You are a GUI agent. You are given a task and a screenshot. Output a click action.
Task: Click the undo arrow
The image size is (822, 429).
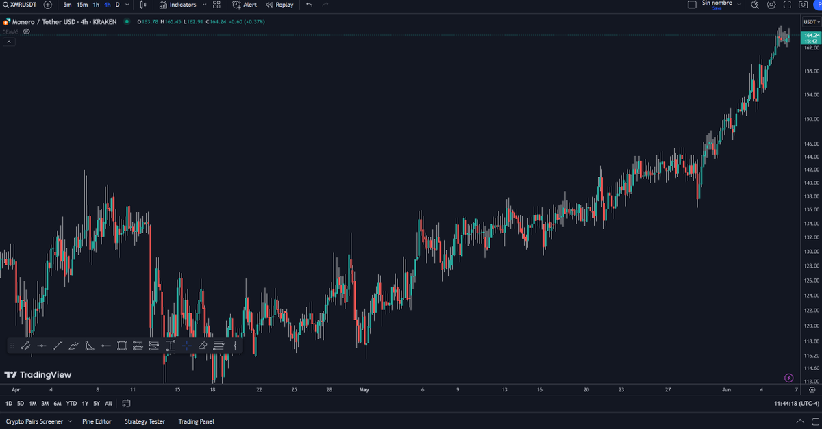pos(310,5)
